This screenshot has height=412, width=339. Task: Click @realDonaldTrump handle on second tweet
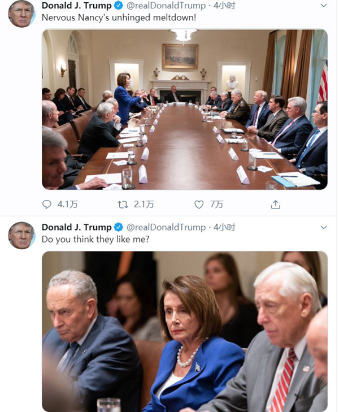click(x=166, y=227)
